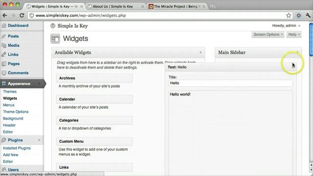Viewport: 313px width, 176px height.
Task: Reload the page with refresh icon
Action: pos(22,15)
